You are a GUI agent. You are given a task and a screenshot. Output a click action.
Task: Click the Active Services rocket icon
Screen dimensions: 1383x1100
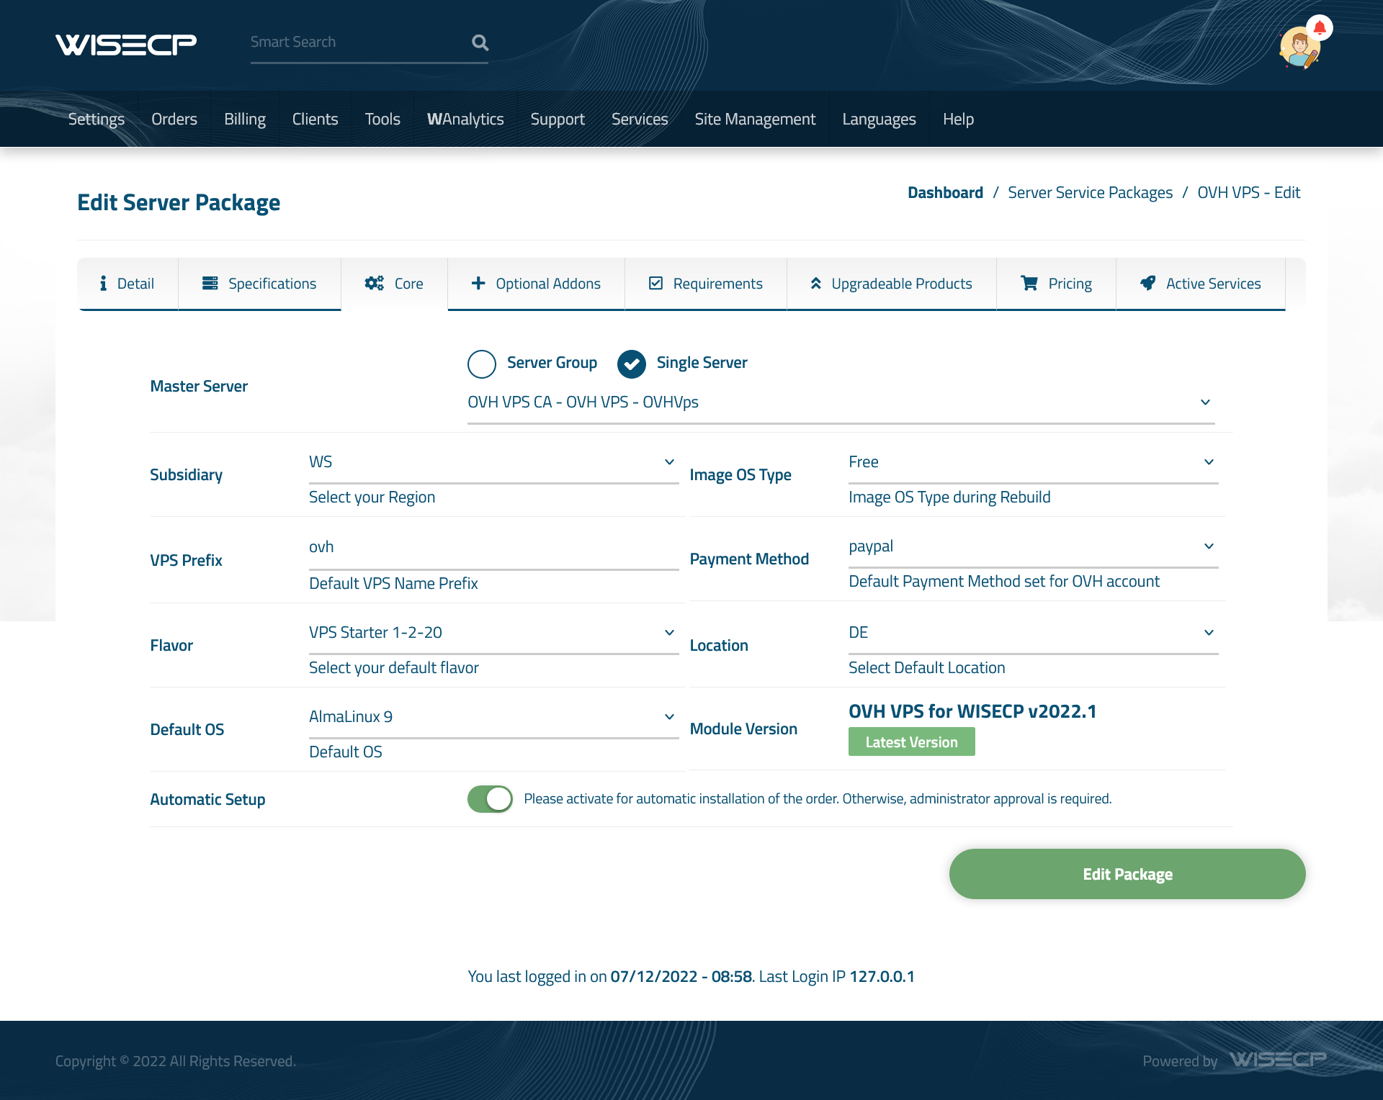point(1148,284)
